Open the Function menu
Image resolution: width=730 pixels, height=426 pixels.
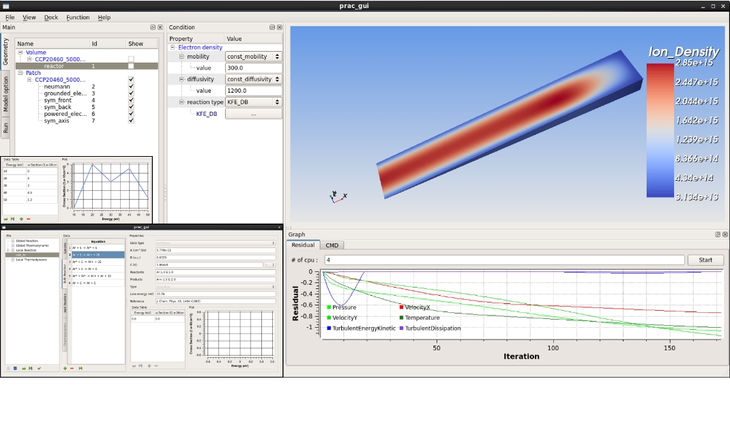[x=78, y=18]
